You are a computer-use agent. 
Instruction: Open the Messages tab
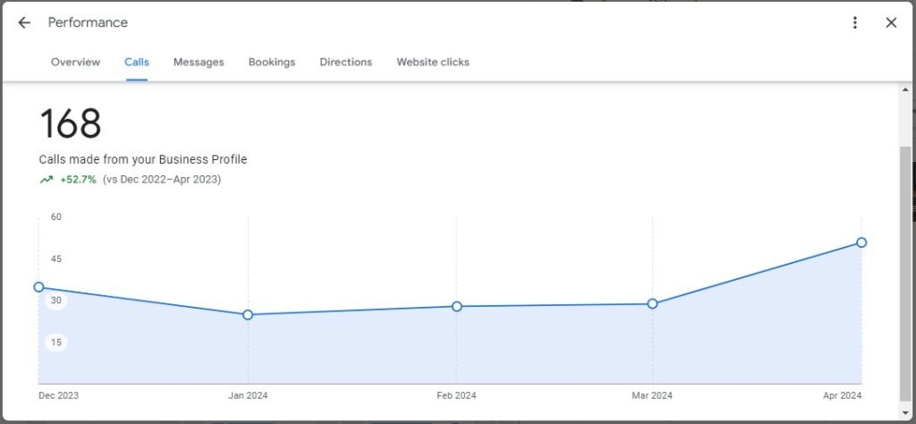(199, 62)
